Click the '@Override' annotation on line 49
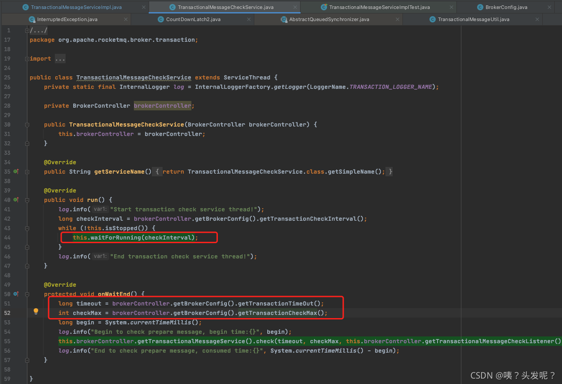The width and height of the screenshot is (562, 384). [x=60, y=284]
